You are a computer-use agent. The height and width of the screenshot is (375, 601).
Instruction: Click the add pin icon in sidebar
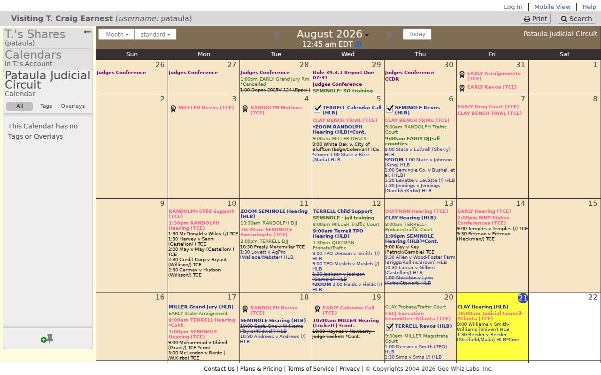click(x=47, y=339)
